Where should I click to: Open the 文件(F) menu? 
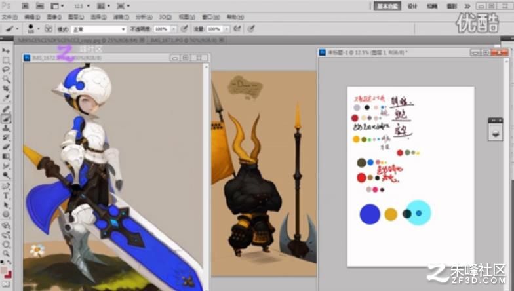point(9,17)
